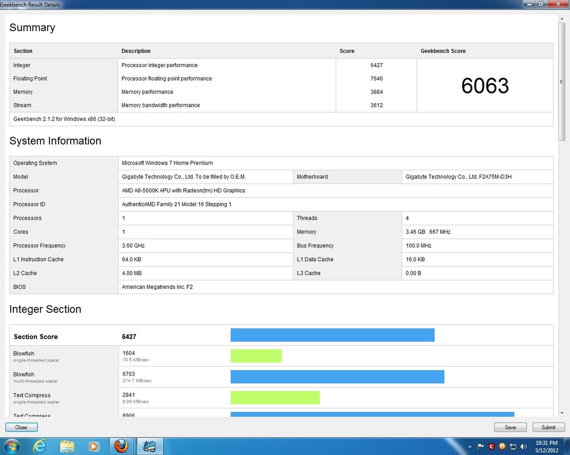The width and height of the screenshot is (570, 455).
Task: Launch Internet Explorer from the taskbar
Action: [40, 446]
